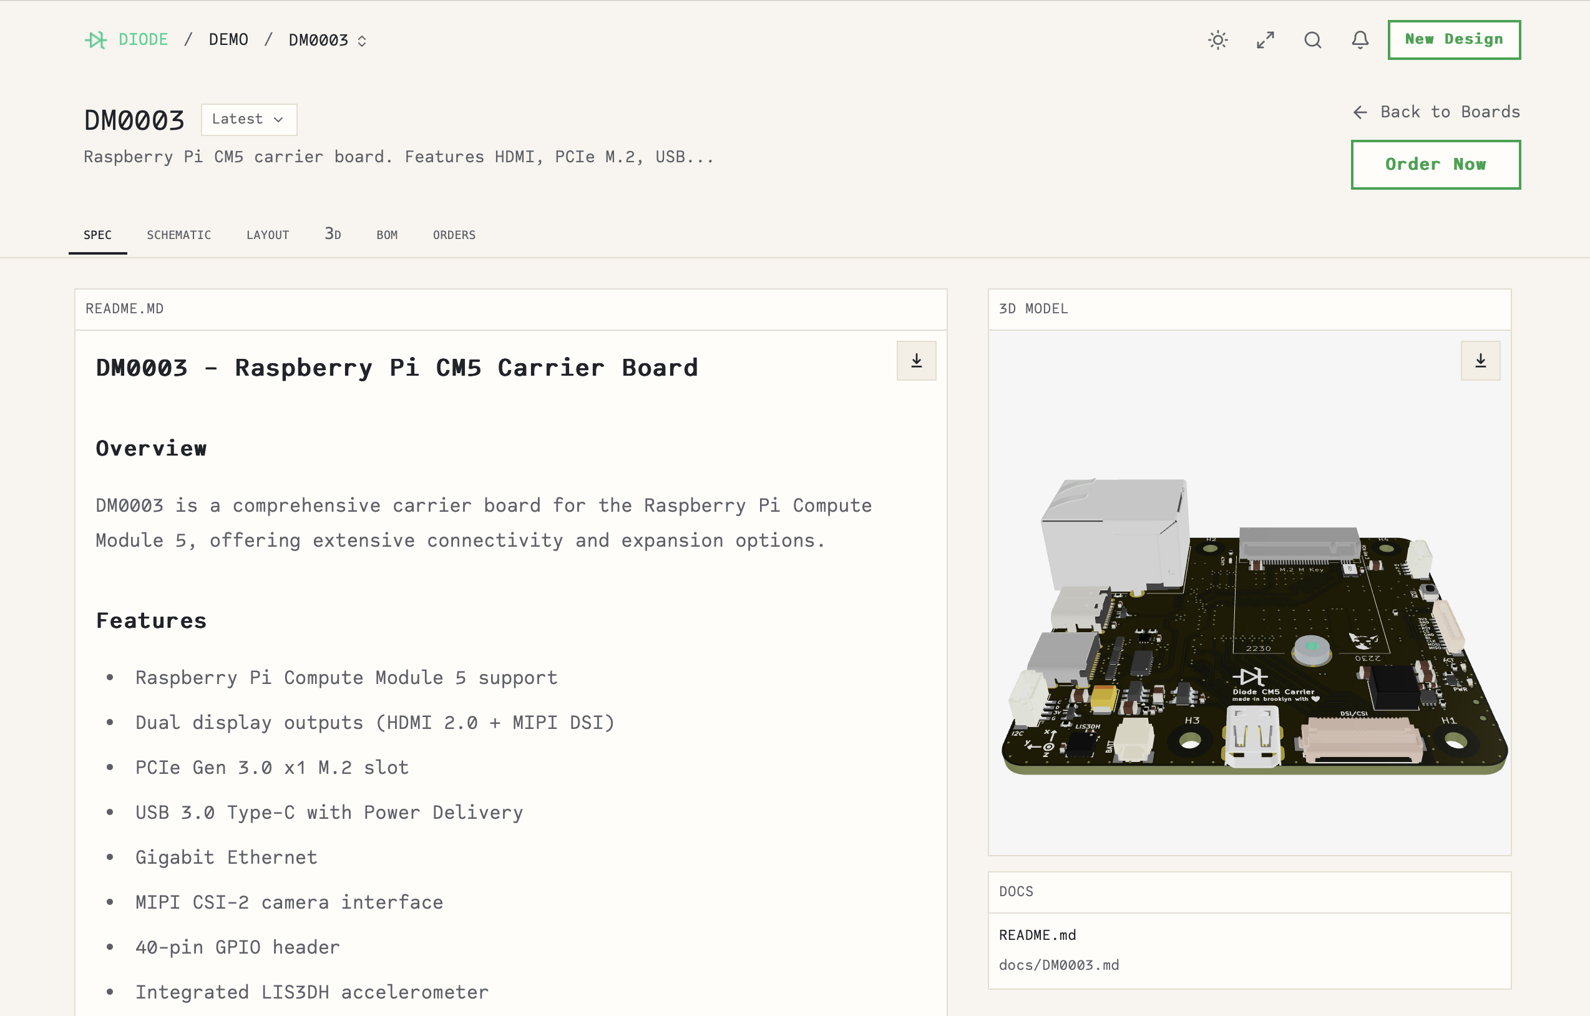Open the BOM tab
This screenshot has width=1590, height=1016.
[387, 235]
